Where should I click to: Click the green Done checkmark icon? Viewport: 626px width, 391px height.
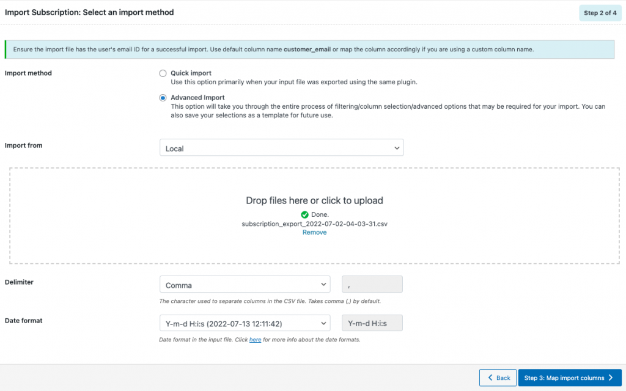click(x=304, y=214)
